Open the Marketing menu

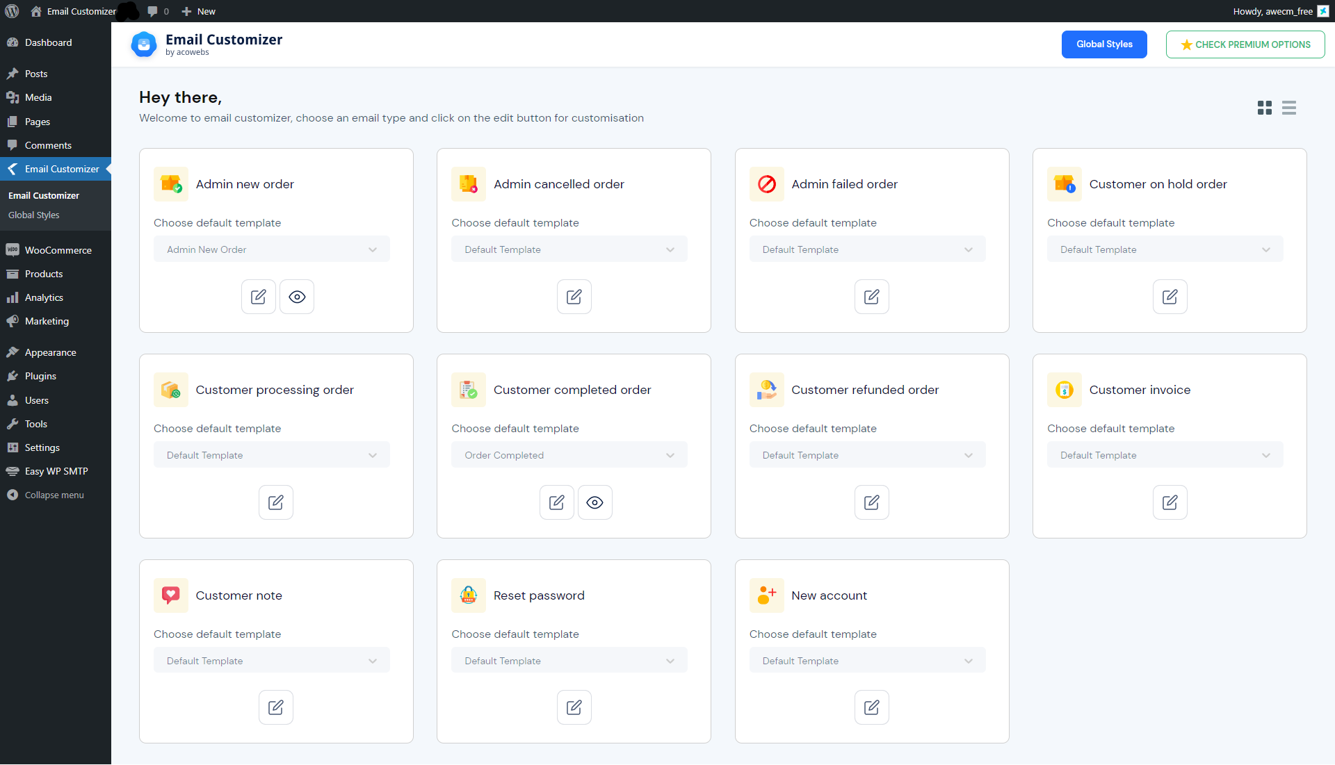pos(56,321)
